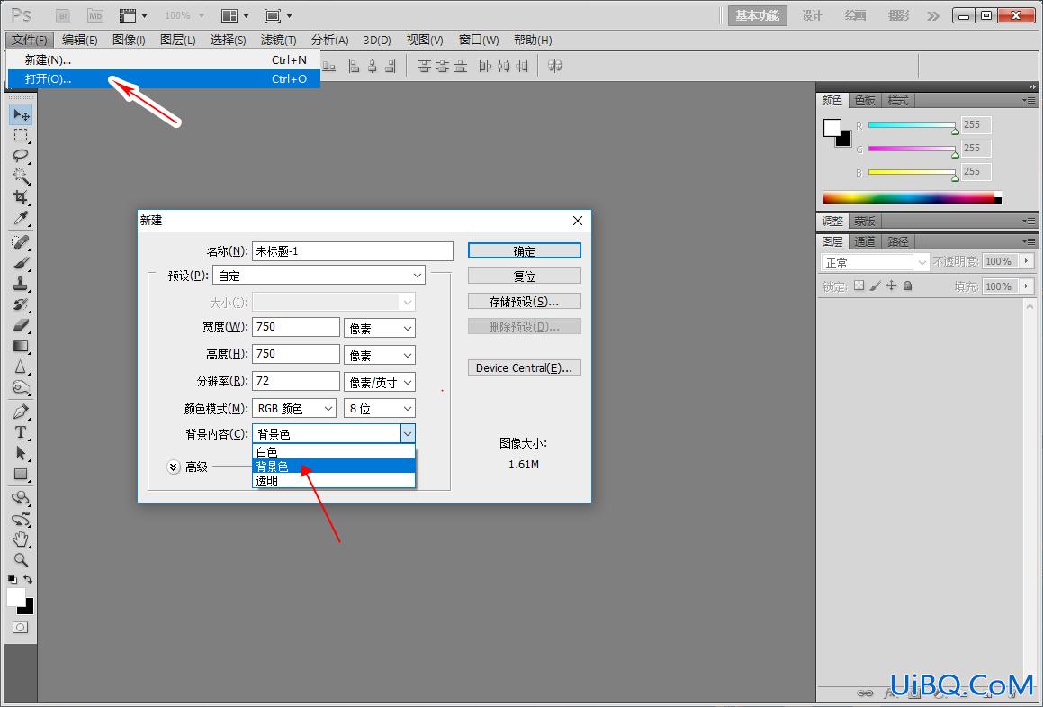Viewport: 1043px width, 707px height.
Task: Select the Path Selection tool
Action: 21,453
